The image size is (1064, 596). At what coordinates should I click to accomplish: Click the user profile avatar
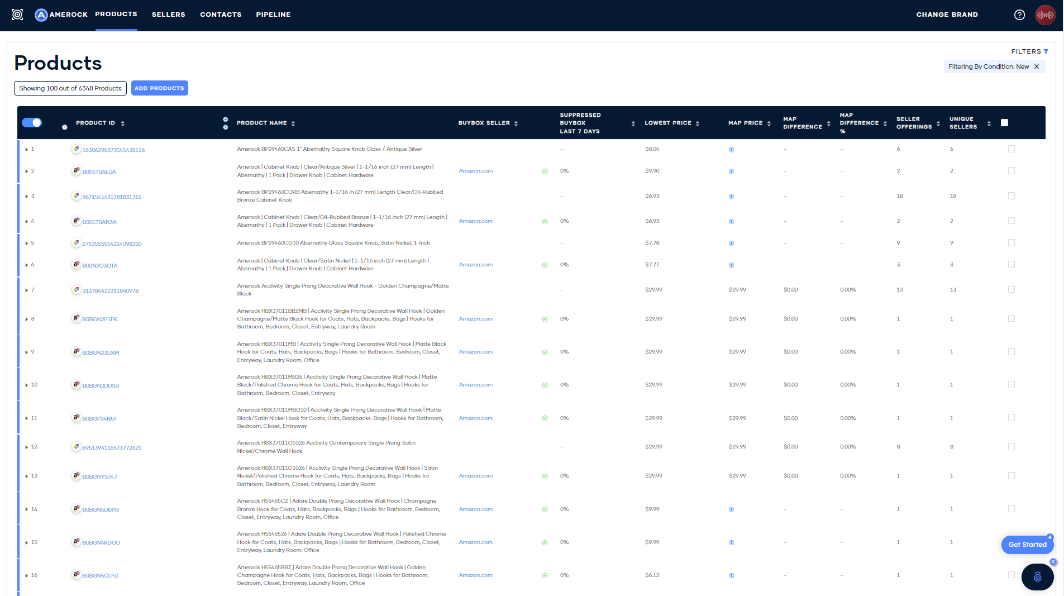coord(1044,15)
